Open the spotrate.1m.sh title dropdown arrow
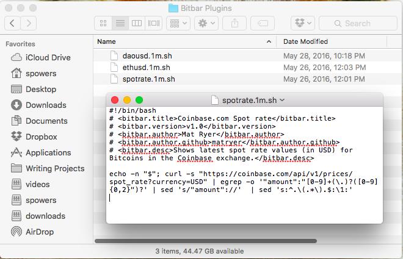The height and width of the screenshot is (259, 403). point(282,100)
